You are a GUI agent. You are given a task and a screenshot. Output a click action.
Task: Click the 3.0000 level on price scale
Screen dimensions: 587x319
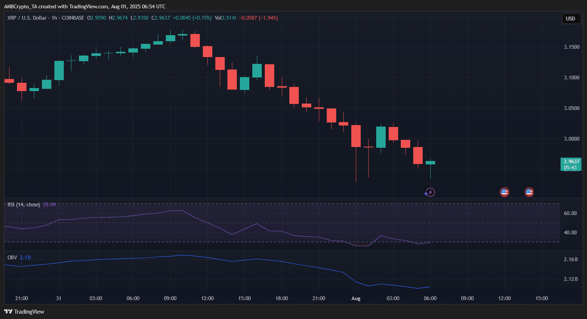click(571, 139)
